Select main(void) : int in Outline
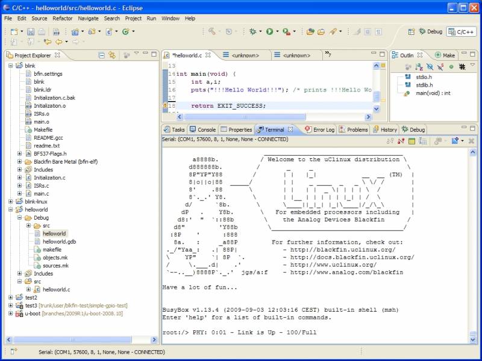Screen dimensions: 482x361 click(x=433, y=93)
